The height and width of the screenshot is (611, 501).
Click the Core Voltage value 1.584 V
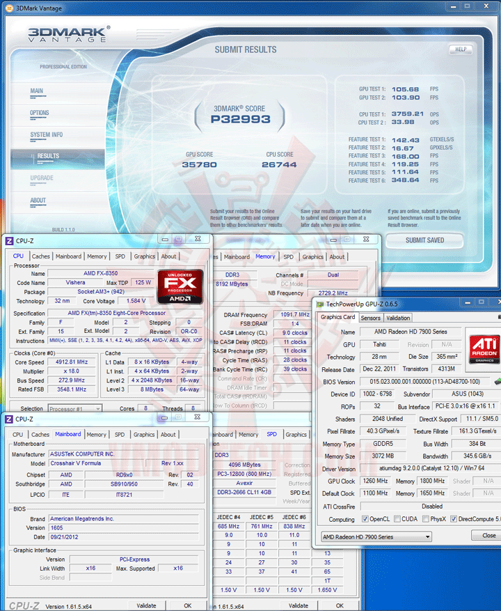(x=136, y=301)
